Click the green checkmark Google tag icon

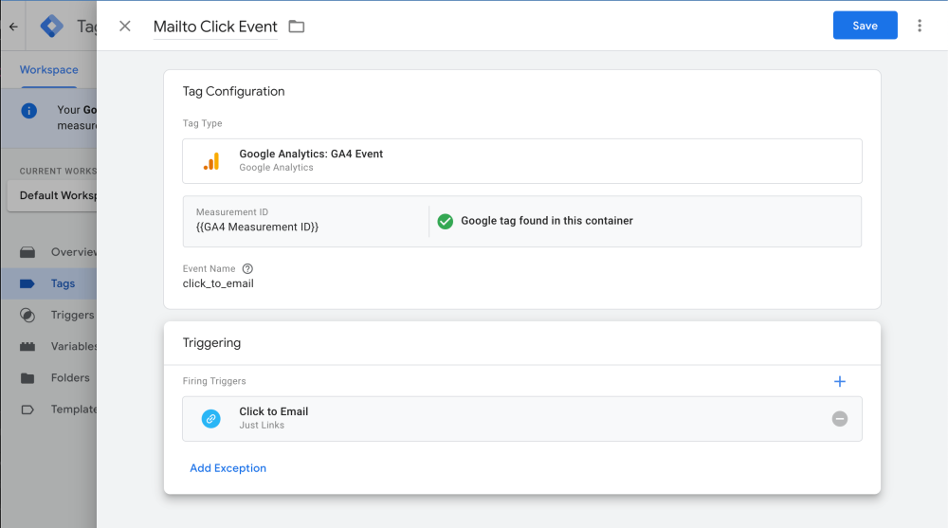pyautogui.click(x=445, y=222)
